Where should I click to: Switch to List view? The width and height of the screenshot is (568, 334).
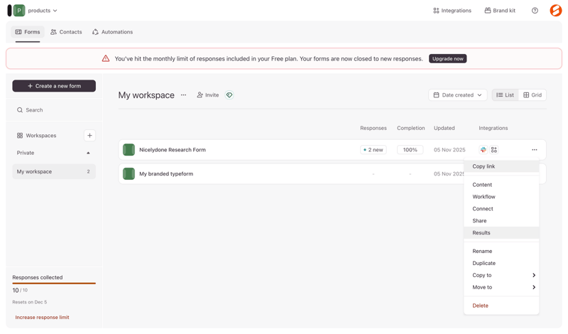point(506,95)
